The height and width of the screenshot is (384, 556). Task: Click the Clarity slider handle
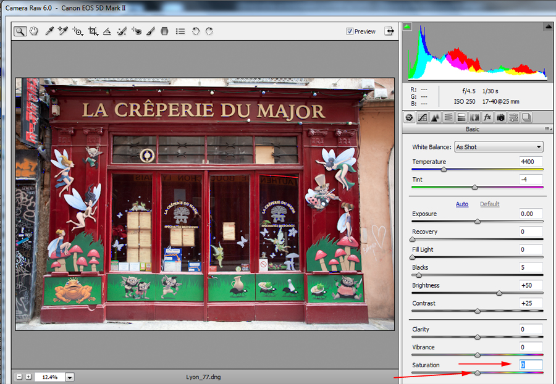coord(478,337)
